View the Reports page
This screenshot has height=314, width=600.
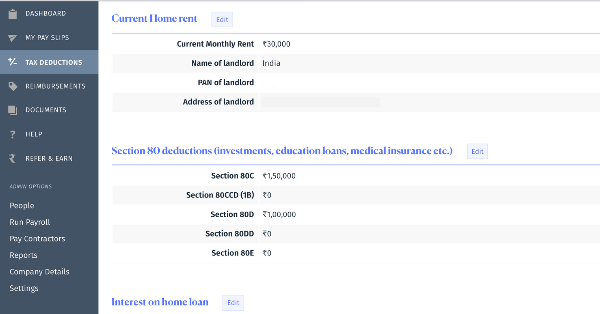[x=23, y=255]
